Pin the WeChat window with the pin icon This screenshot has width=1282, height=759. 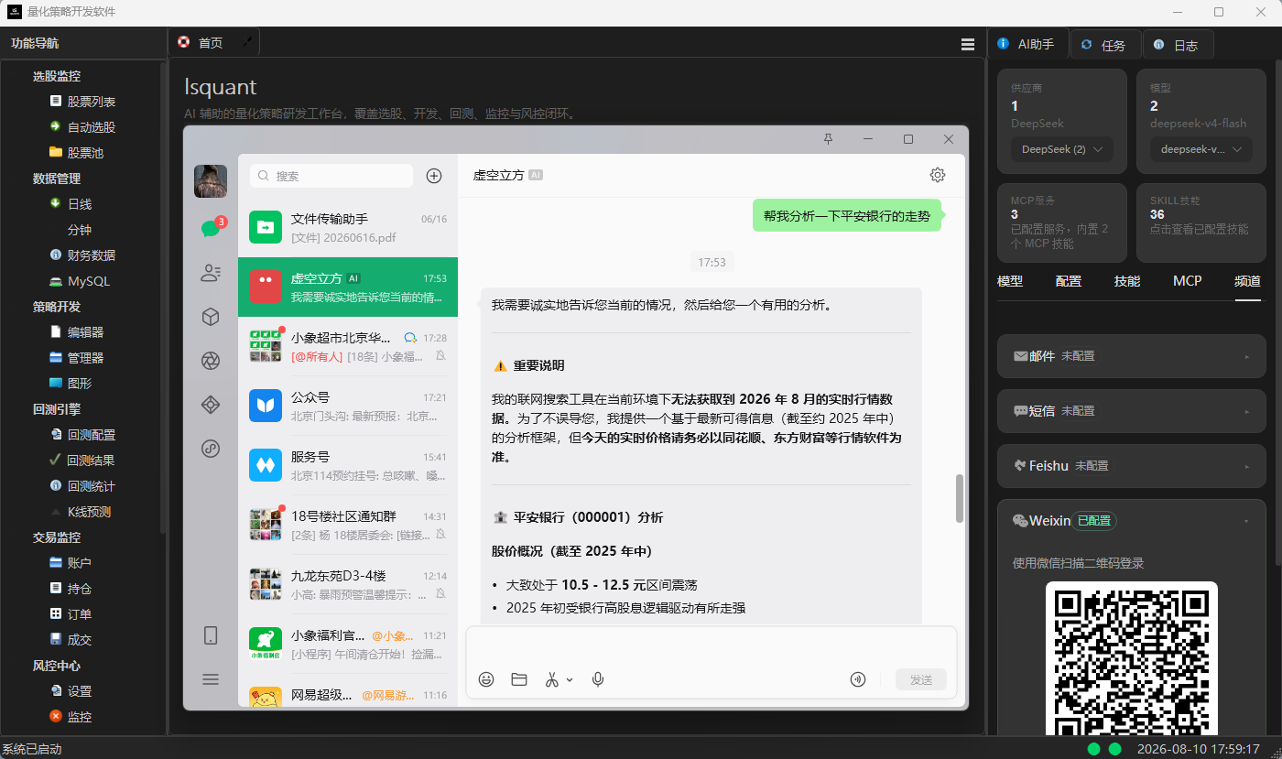(828, 139)
